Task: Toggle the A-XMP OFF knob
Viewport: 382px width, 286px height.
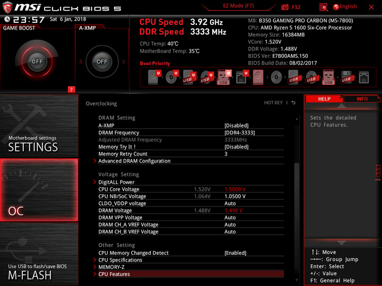Action: pyautogui.click(x=102, y=61)
